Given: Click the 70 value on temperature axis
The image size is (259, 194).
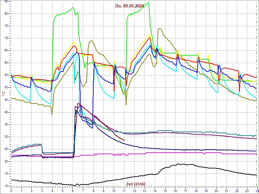Looking at the screenshot, I should (x=6, y=38).
